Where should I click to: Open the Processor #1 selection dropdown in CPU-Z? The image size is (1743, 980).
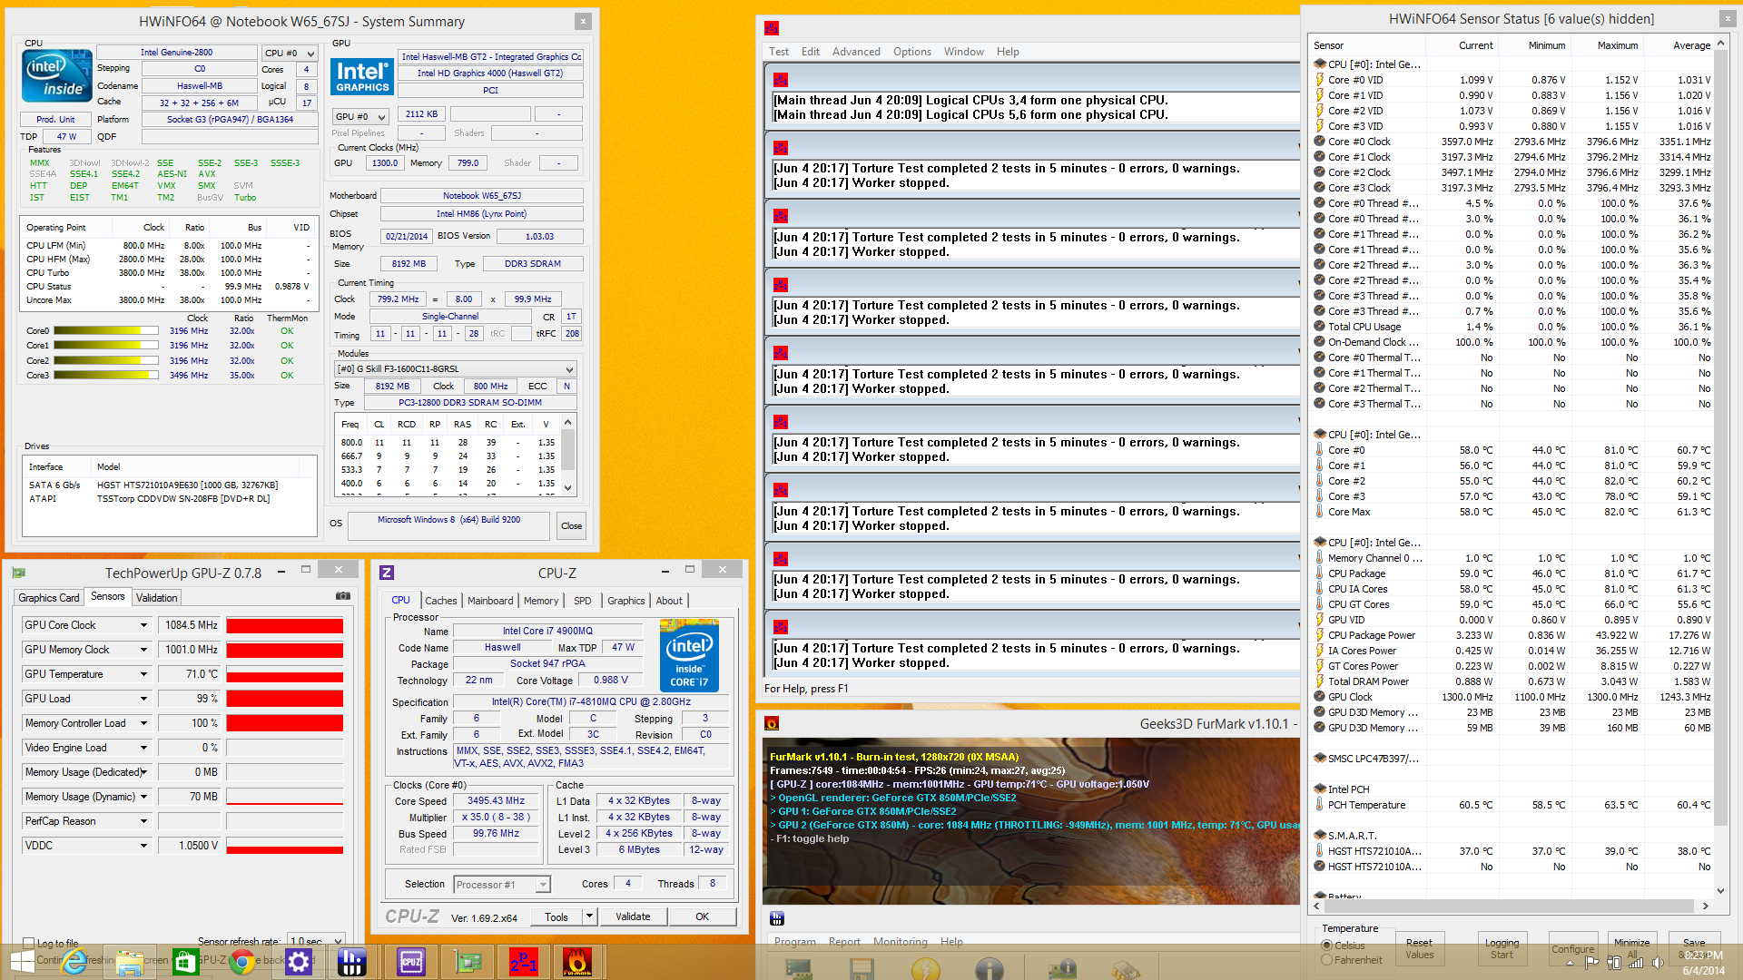point(502,884)
